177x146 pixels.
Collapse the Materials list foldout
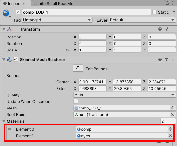click(4, 121)
